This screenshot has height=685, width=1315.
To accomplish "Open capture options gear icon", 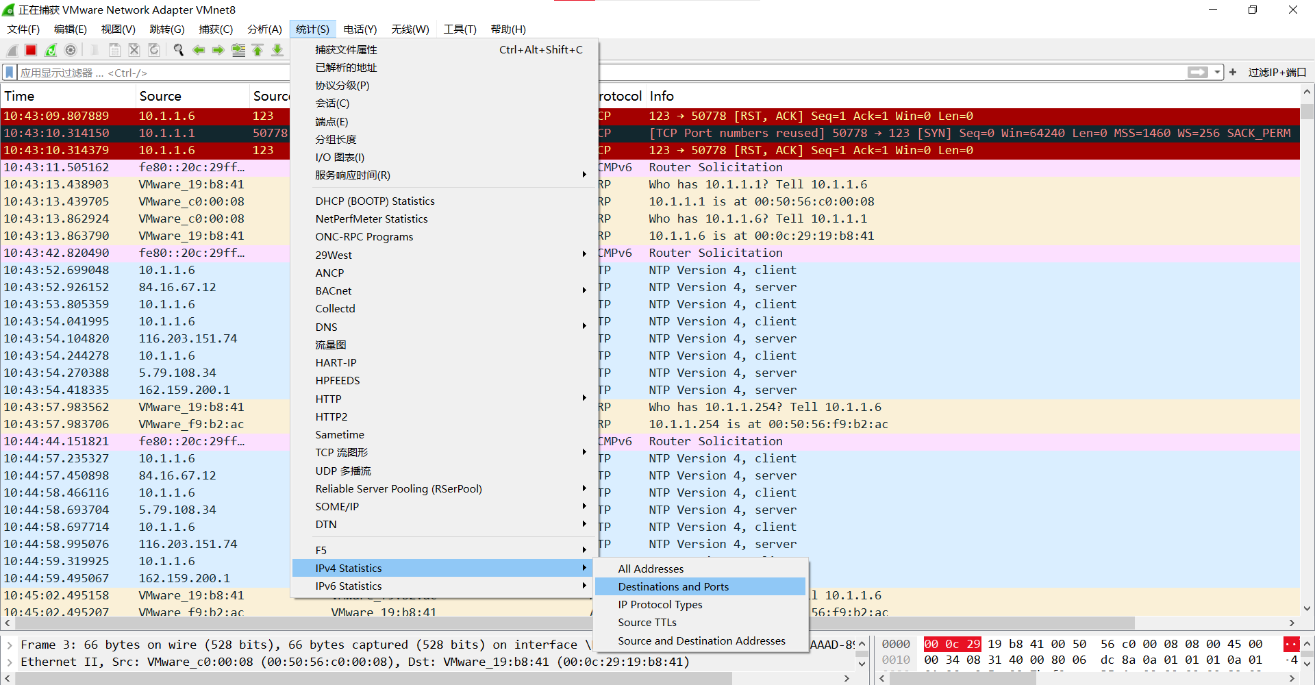I will pyautogui.click(x=71, y=50).
